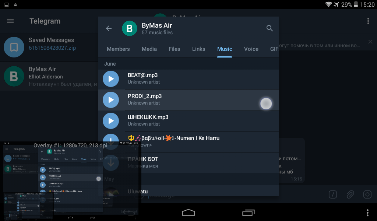Open bot commands slash icon
The image size is (377, 221).
coord(333,194)
